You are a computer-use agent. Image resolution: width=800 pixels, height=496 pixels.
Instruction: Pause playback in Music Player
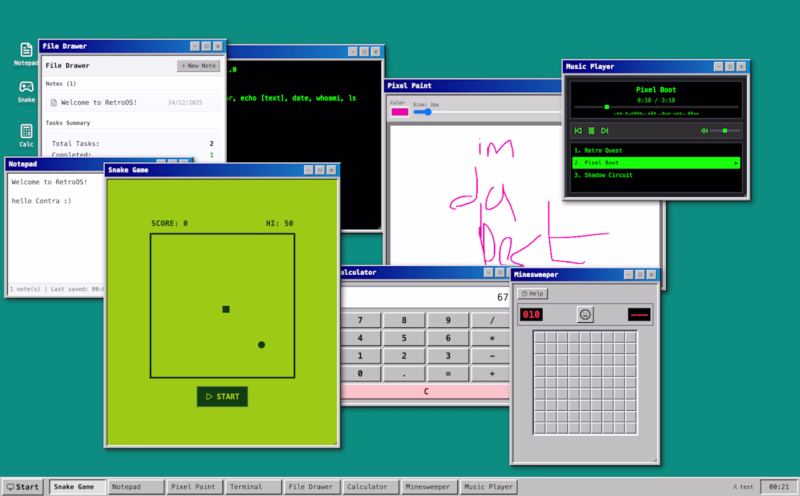[x=591, y=131]
